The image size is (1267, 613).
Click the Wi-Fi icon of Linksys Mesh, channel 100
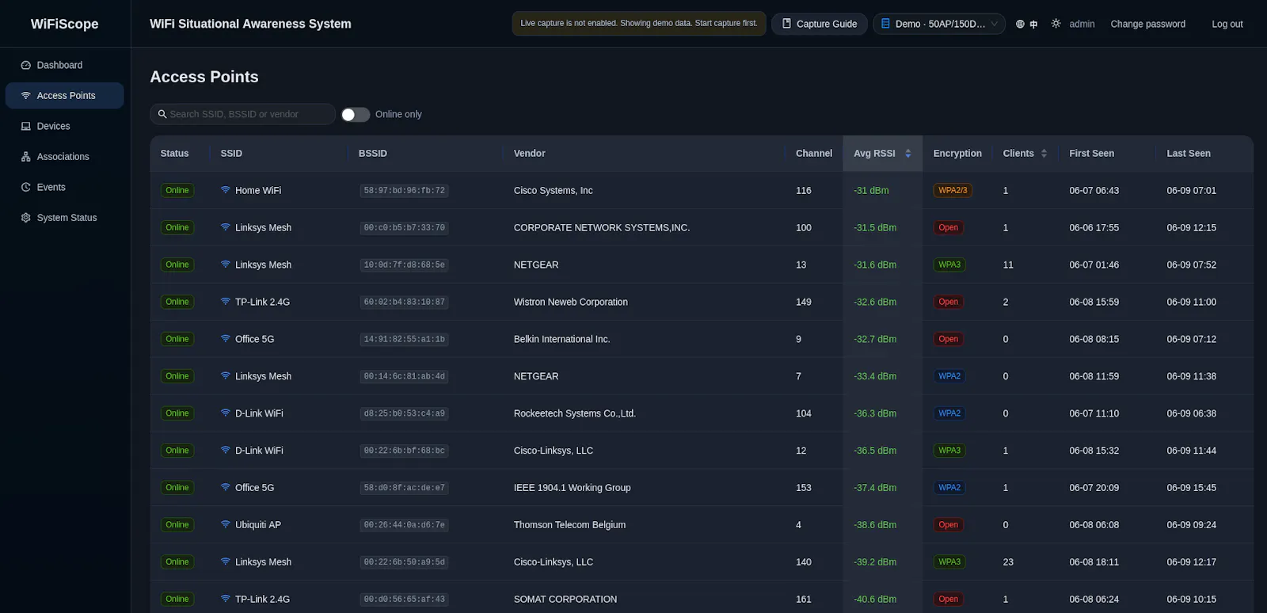point(226,227)
